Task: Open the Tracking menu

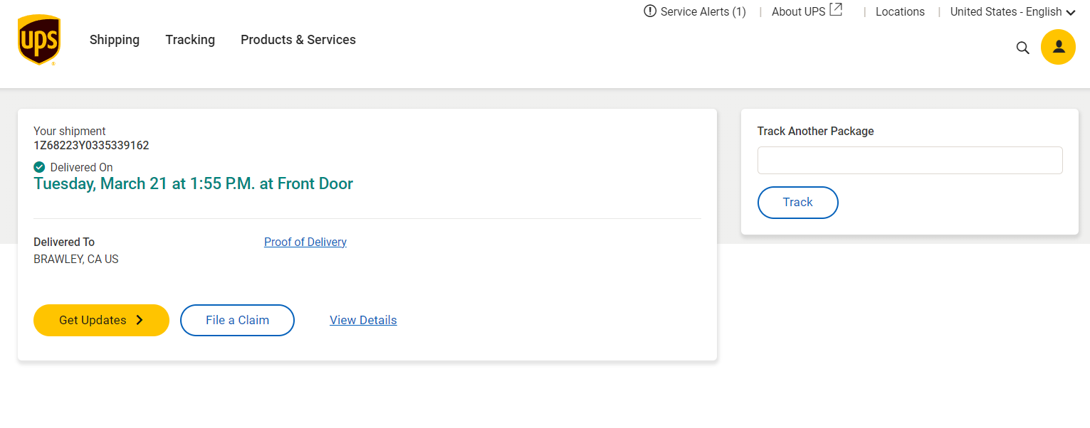Action: [190, 40]
